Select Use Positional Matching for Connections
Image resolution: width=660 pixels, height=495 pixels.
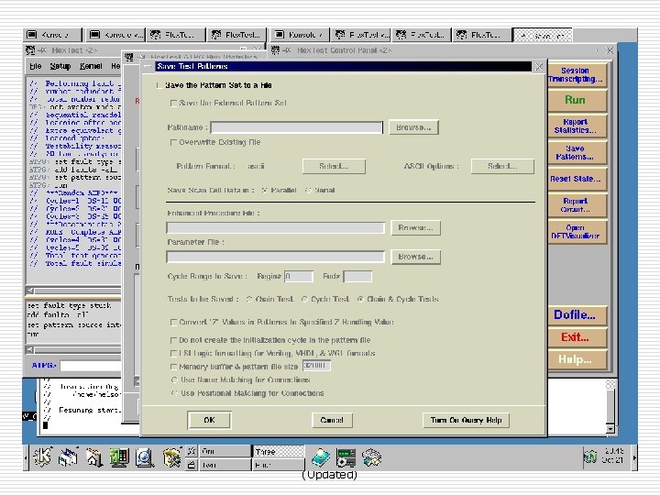174,393
